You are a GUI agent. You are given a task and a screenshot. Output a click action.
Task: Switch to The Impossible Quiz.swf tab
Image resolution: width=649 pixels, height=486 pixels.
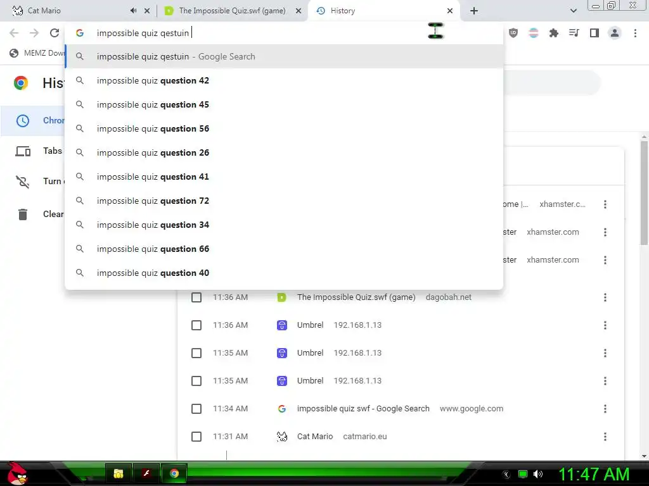coord(232,11)
